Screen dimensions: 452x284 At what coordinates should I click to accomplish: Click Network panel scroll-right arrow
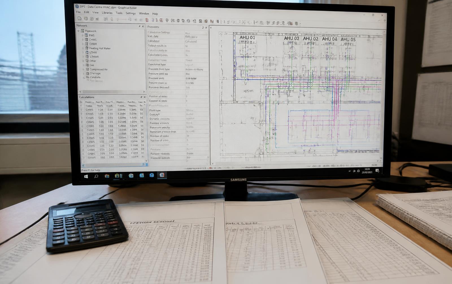point(144,92)
